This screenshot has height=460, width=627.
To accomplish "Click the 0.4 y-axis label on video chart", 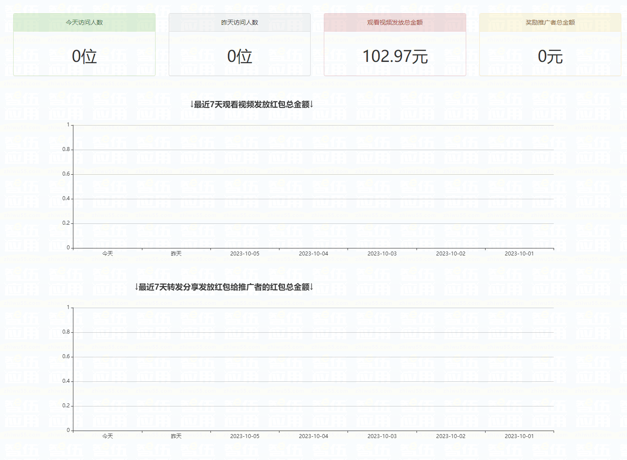I will 66,198.
